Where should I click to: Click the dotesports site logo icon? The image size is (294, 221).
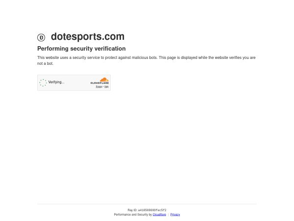(41, 37)
